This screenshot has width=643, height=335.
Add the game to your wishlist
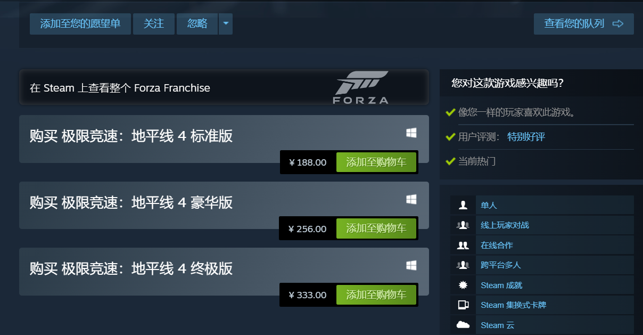[x=80, y=24]
